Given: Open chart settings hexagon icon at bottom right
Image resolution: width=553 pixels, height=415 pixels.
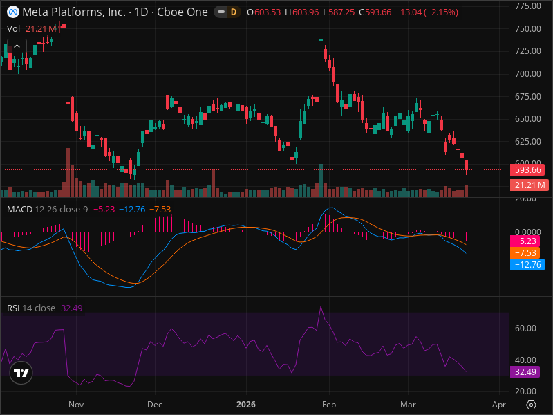Looking at the screenshot, I should pos(531,405).
